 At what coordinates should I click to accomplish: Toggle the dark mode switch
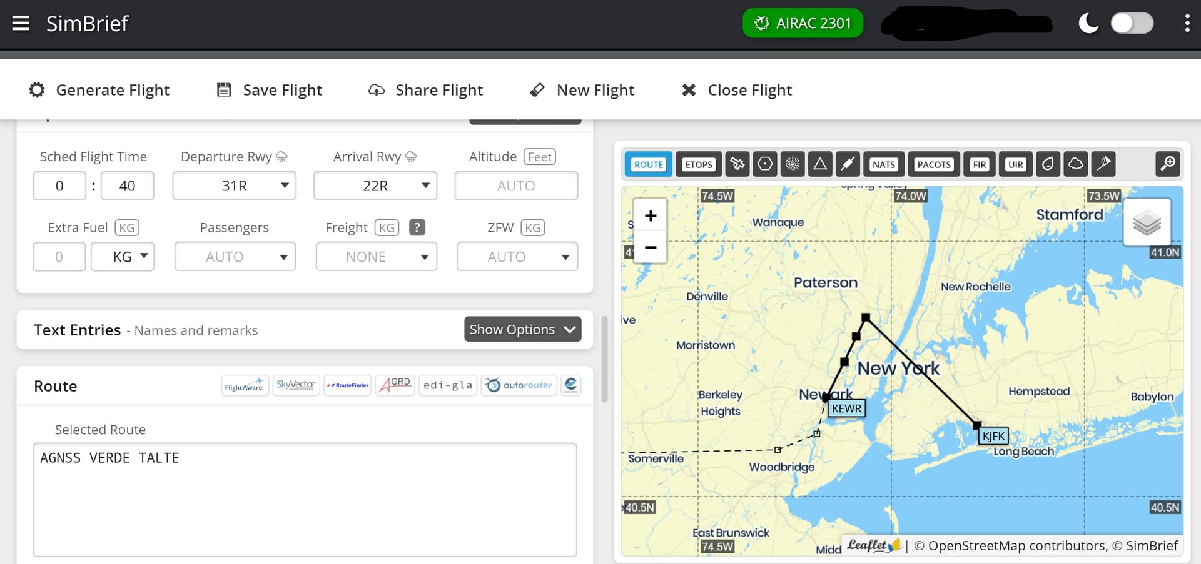pos(1132,24)
